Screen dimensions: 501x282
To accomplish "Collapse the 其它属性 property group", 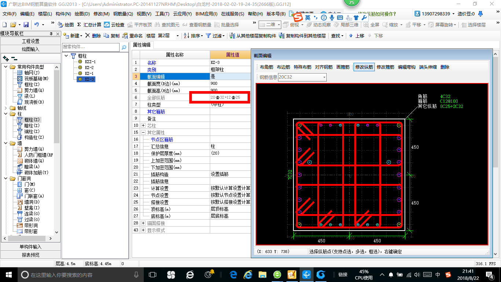I will coord(143,133).
